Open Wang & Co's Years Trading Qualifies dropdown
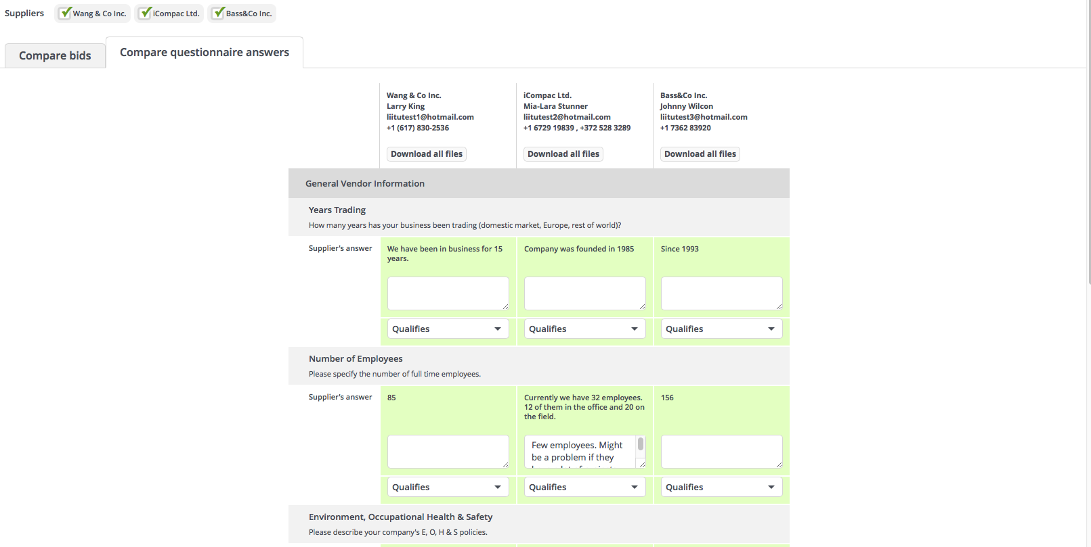Screen dimensions: 1091x547 click(x=448, y=329)
